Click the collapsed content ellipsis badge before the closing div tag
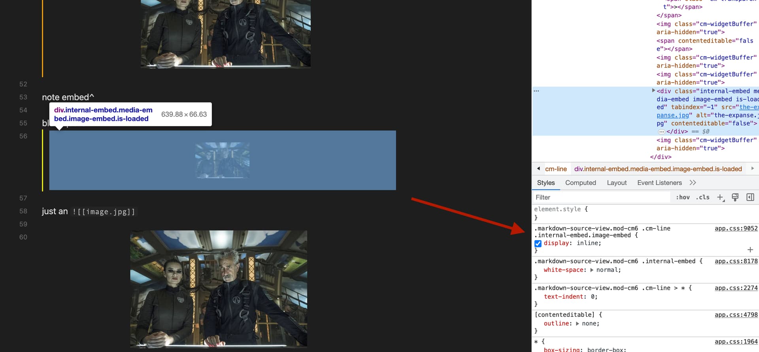 (661, 132)
